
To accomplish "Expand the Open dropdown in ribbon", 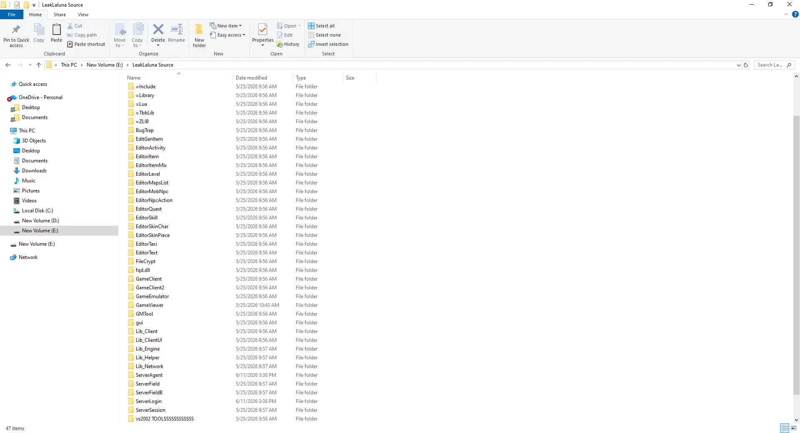I will tap(299, 26).
